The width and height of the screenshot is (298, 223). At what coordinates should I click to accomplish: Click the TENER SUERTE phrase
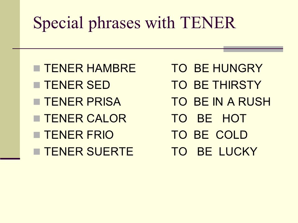[88, 151]
